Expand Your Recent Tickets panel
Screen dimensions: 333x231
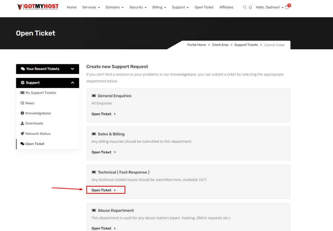tap(72, 69)
